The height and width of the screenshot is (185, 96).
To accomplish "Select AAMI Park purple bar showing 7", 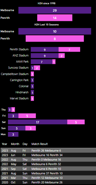I will coord(42,62).
